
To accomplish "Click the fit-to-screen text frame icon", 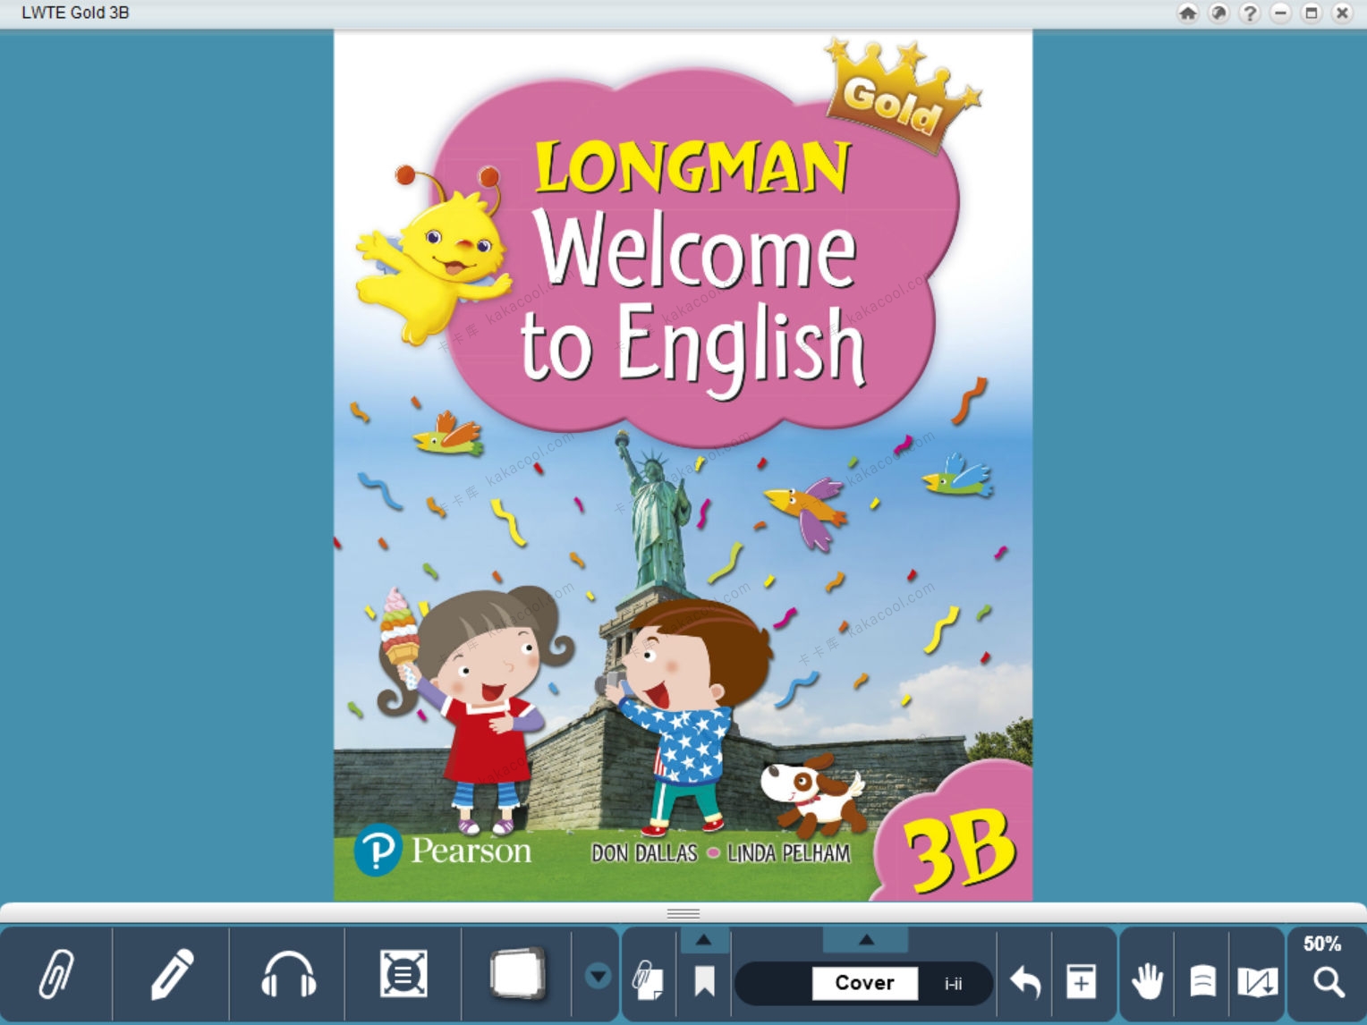I will 403,974.
